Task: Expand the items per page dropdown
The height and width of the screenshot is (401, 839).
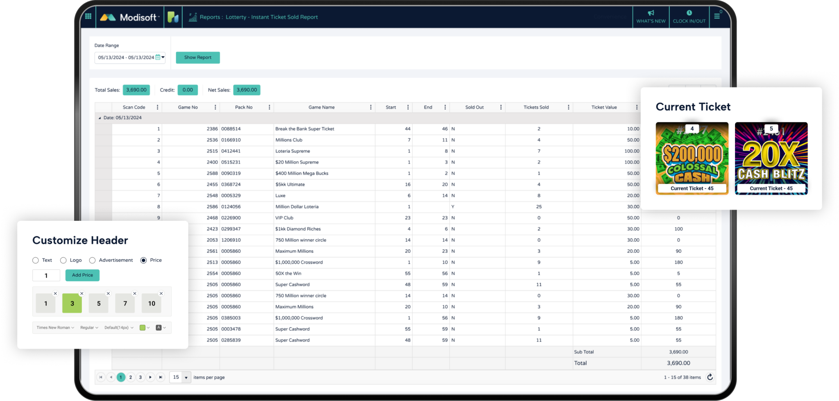Action: (x=186, y=378)
